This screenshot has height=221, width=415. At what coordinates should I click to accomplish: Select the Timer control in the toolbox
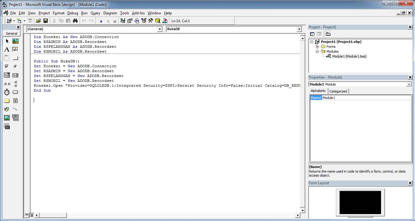click(x=7, y=92)
